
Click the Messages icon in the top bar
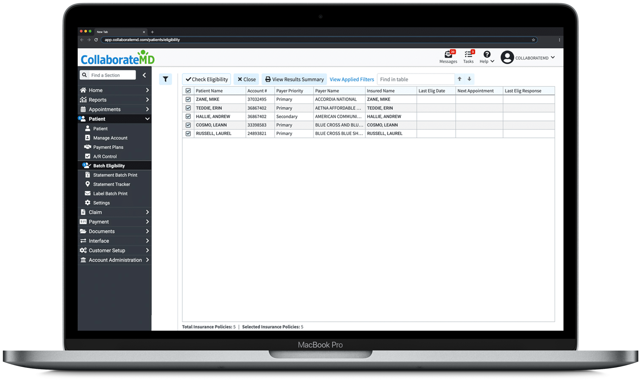[x=448, y=56]
